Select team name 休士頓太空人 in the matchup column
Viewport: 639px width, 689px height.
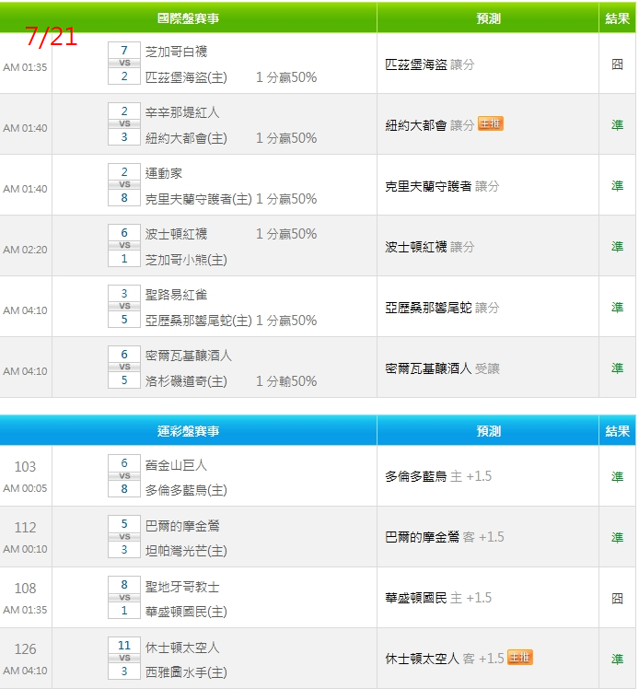pos(182,648)
